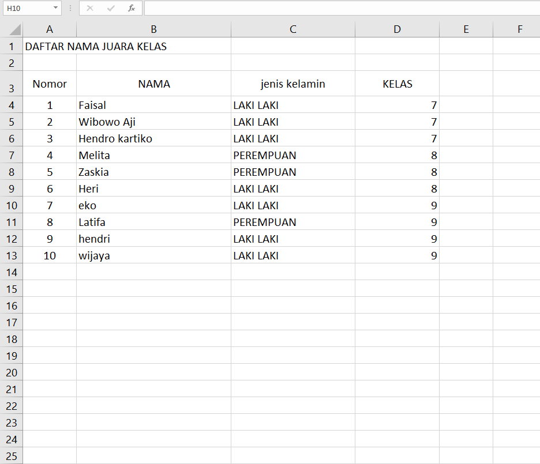The width and height of the screenshot is (540, 464).
Task: Click the Nomor header cell
Action: click(x=50, y=84)
